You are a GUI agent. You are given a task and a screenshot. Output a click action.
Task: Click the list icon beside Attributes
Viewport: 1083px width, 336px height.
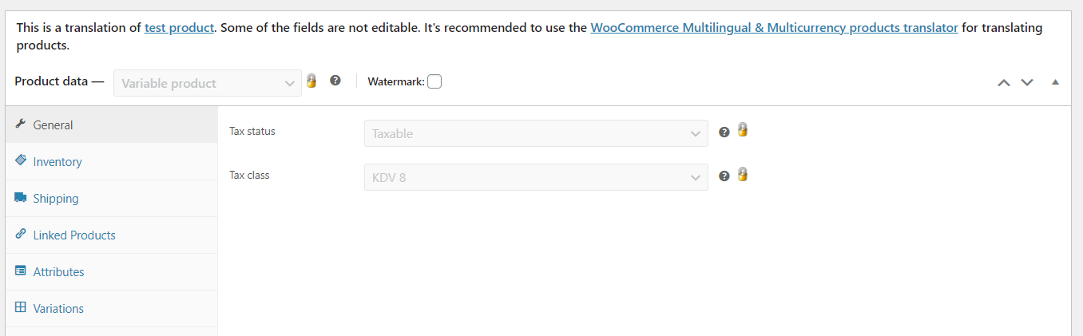pos(21,271)
